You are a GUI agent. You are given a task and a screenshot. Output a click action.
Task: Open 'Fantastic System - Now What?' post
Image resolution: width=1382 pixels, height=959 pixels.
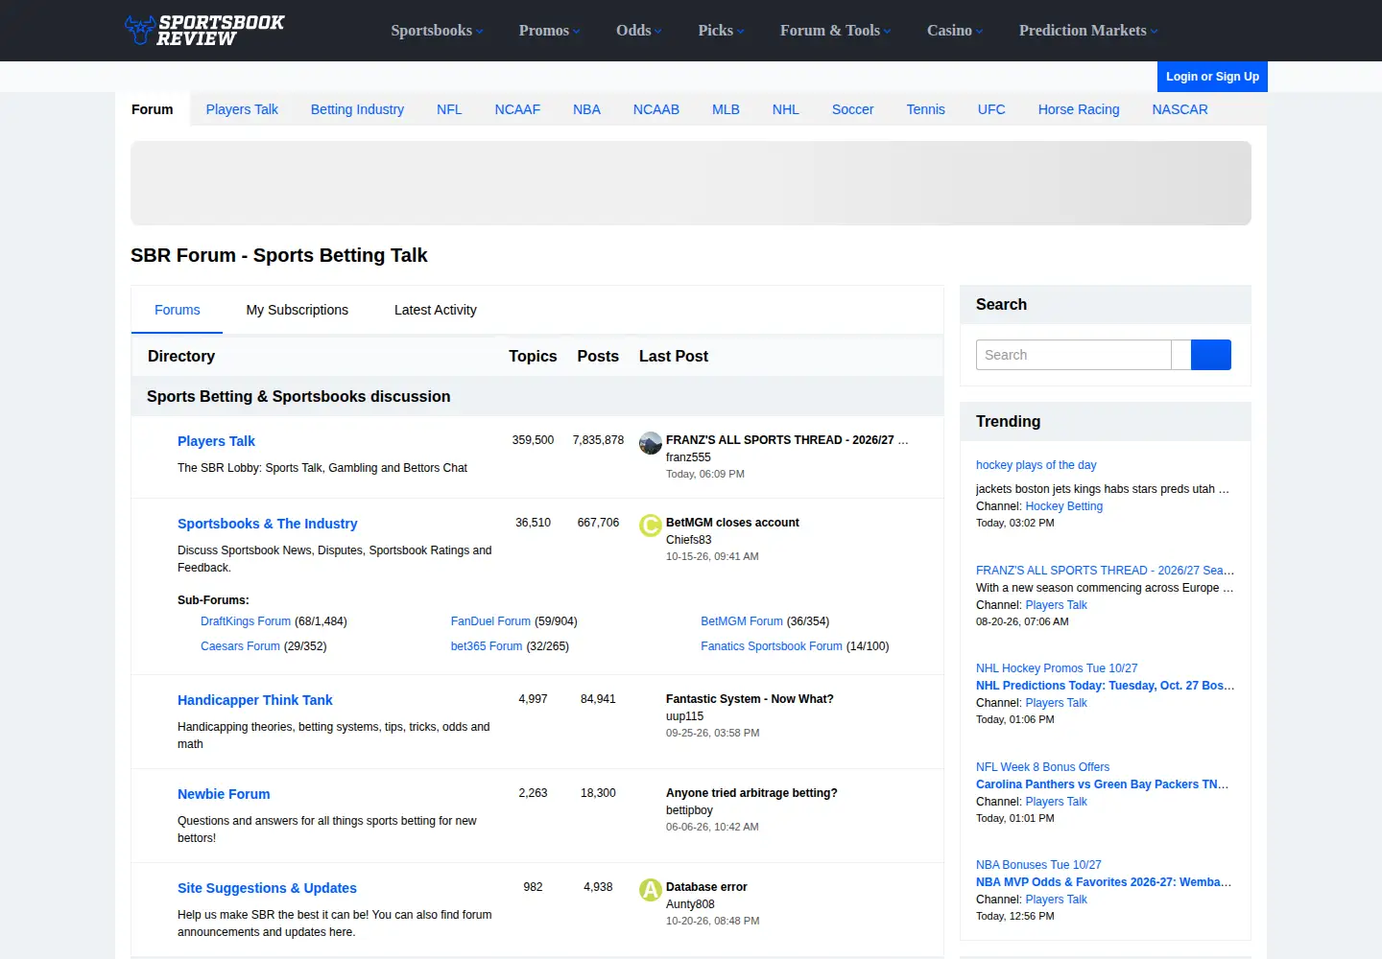(750, 699)
